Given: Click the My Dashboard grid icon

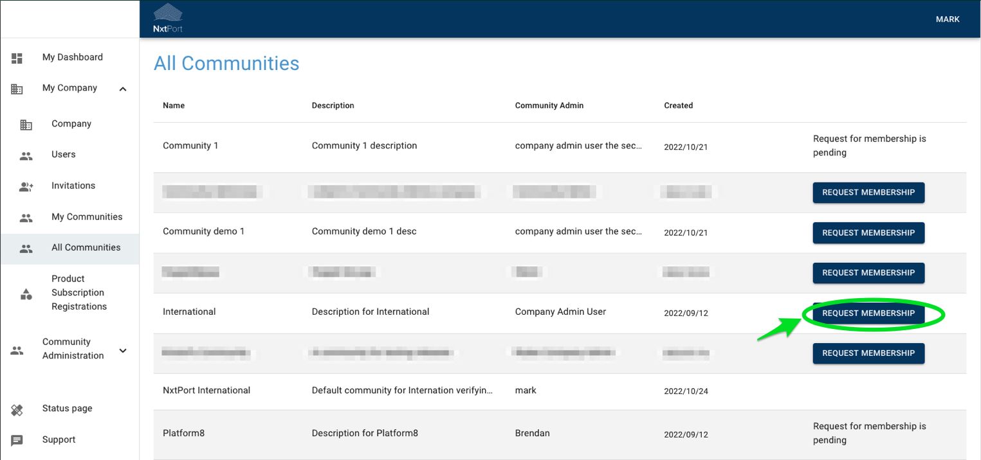Looking at the screenshot, I should click(x=17, y=58).
